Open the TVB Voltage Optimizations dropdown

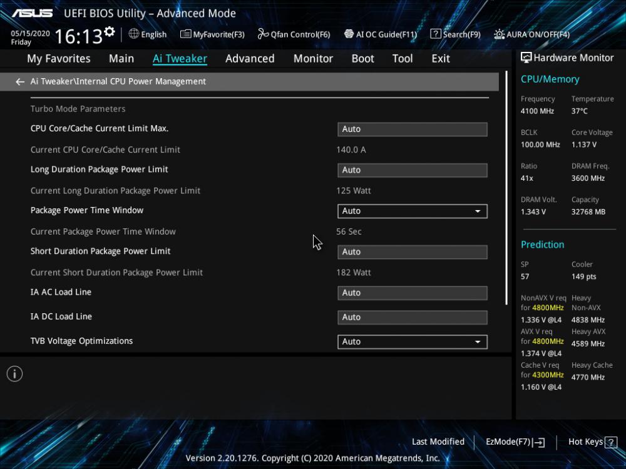tap(413, 342)
